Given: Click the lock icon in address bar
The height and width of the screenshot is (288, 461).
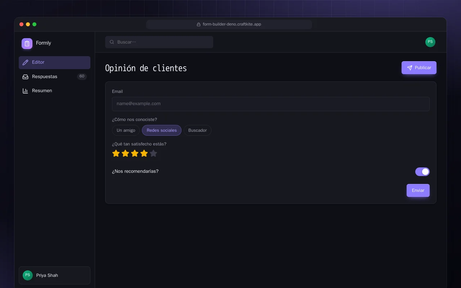Looking at the screenshot, I should pyautogui.click(x=198, y=24).
